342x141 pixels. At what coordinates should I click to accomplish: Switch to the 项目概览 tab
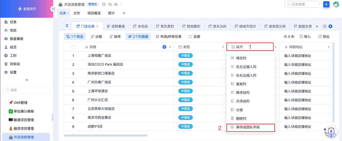pyautogui.click(x=94, y=13)
